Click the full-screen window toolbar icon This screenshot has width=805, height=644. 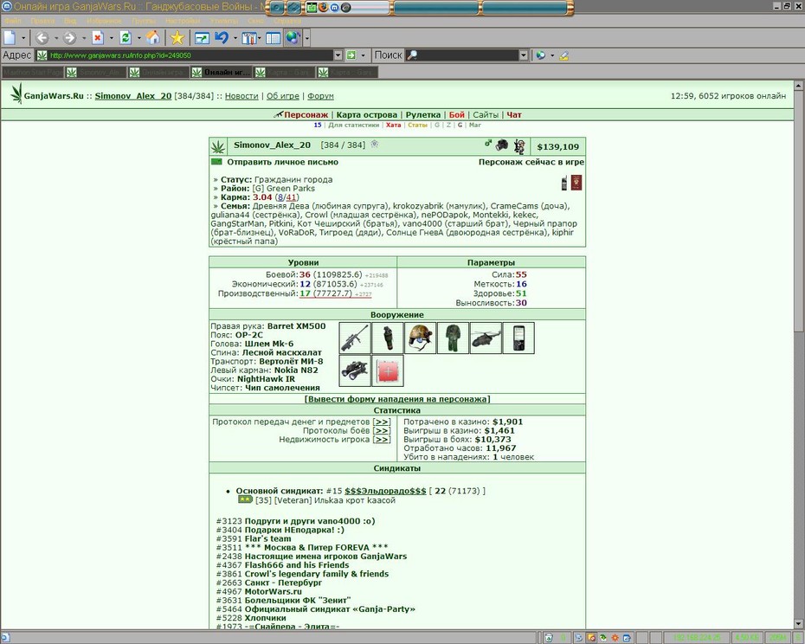pos(202,37)
